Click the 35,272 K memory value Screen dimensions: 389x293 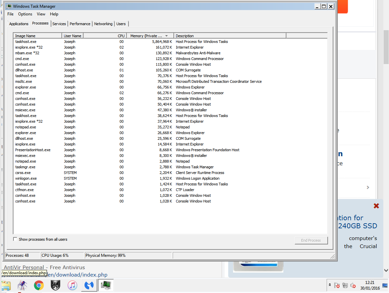point(165,127)
